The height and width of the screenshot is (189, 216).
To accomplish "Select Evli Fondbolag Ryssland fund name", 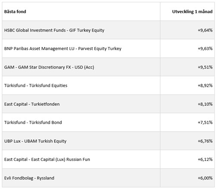I will point(29,178).
